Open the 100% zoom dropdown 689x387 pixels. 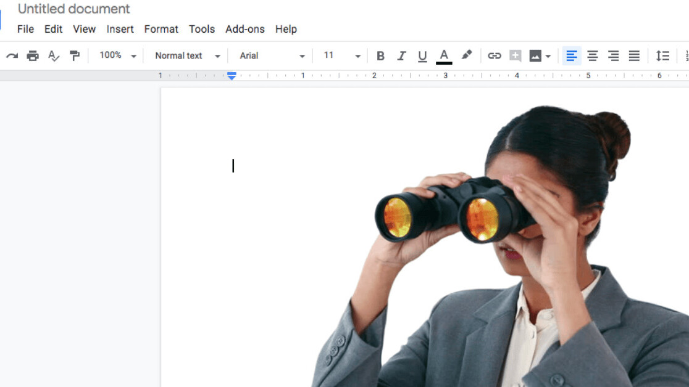tap(117, 55)
